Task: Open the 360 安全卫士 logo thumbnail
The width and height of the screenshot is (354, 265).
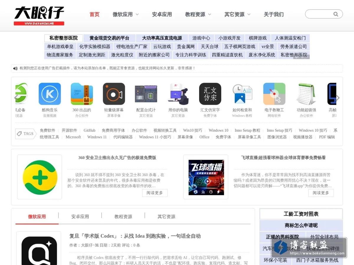Action: pyautogui.click(x=40, y=177)
